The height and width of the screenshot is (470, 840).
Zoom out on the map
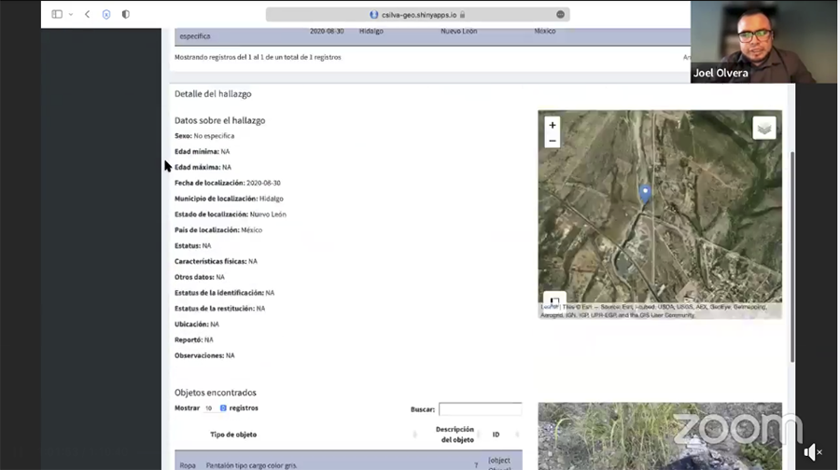click(x=553, y=141)
